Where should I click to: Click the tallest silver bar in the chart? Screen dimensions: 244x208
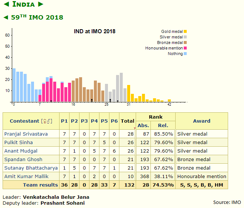click(121, 87)
